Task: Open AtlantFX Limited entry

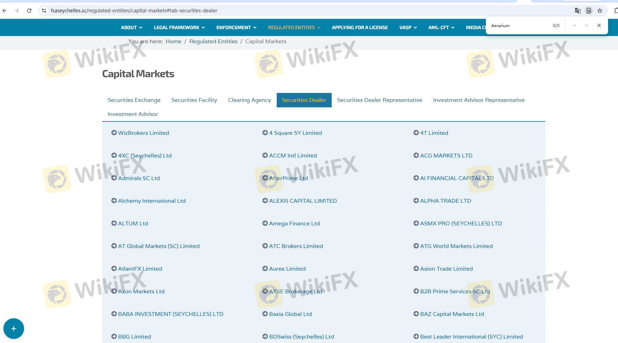Action: 140,269
